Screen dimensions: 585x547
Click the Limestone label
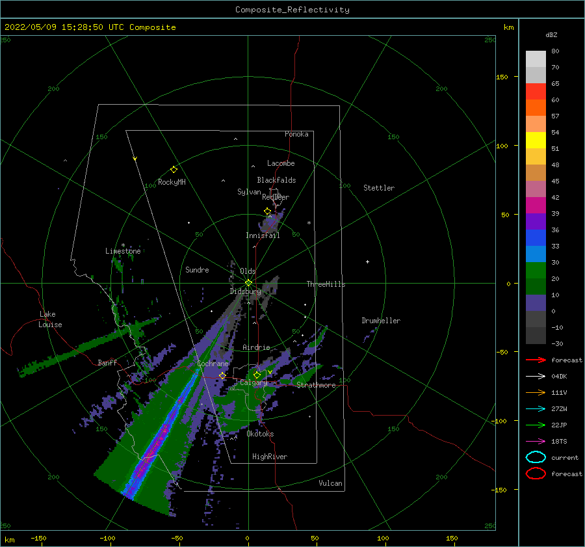tap(123, 251)
